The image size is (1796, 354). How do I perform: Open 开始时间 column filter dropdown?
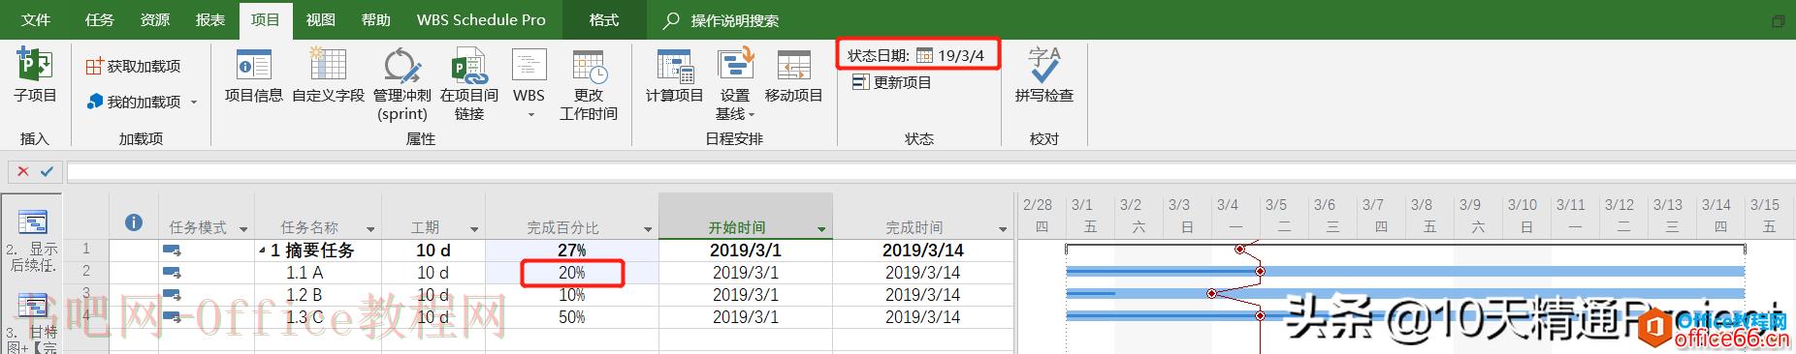point(821,229)
